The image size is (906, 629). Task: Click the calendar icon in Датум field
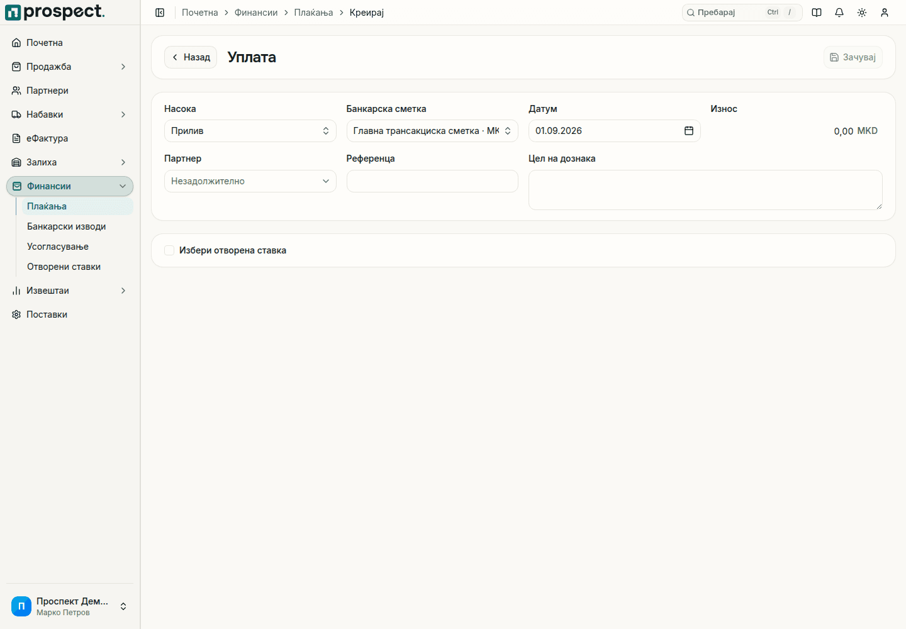[x=689, y=131]
